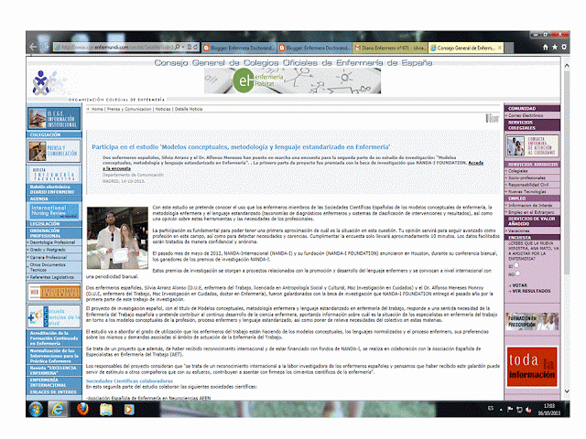
Task: Open Información de Interés link
Action: [x=530, y=205]
